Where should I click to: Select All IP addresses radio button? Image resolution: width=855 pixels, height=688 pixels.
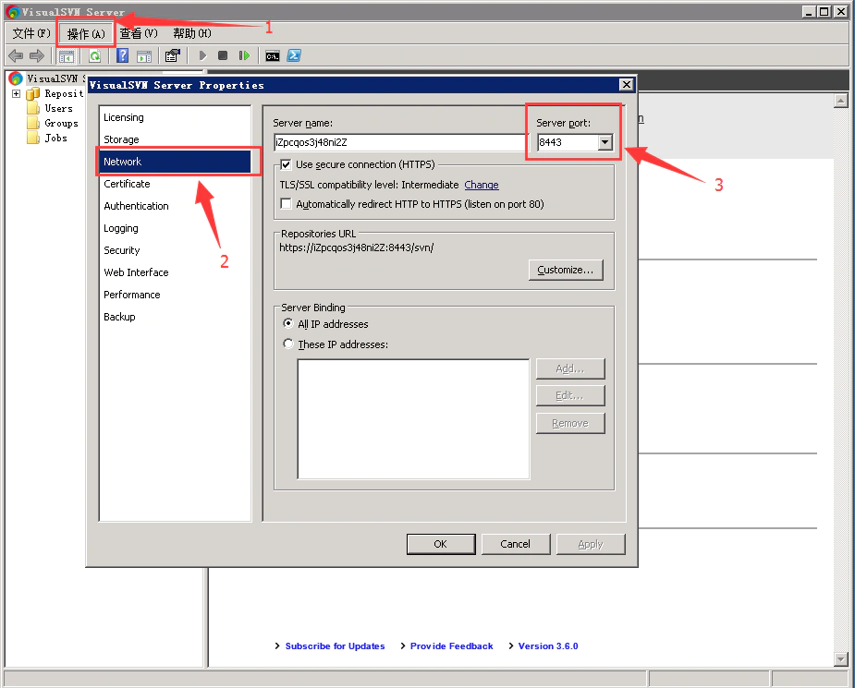tap(287, 323)
